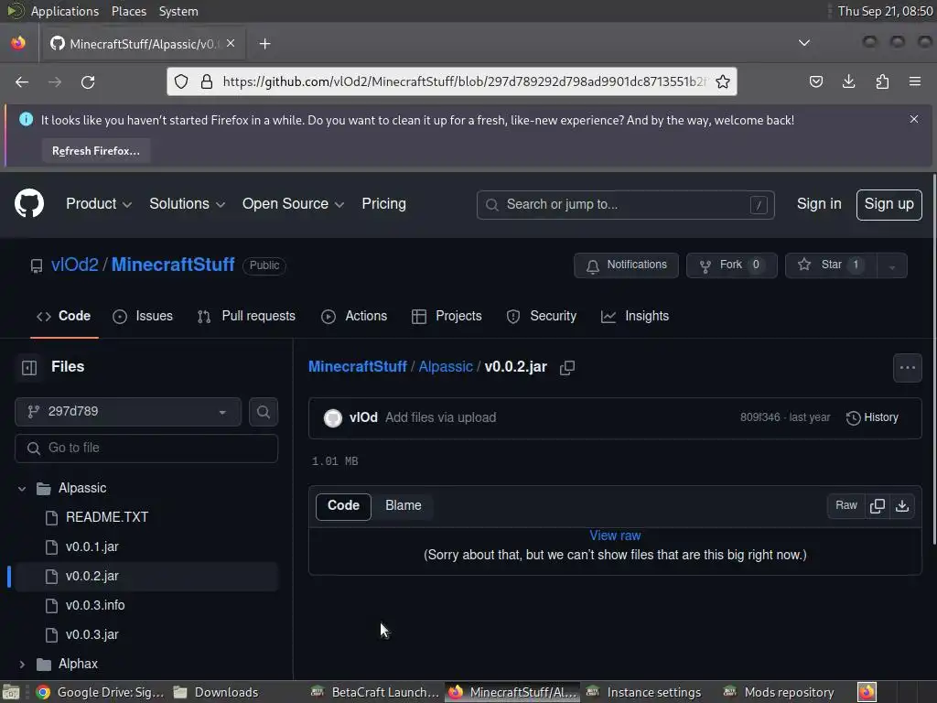This screenshot has width=937, height=703.
Task: Expand the Product menu
Action: 99,204
